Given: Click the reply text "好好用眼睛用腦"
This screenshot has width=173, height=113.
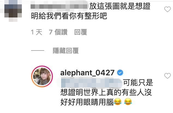Looking at the screenshot, I should (87, 102).
